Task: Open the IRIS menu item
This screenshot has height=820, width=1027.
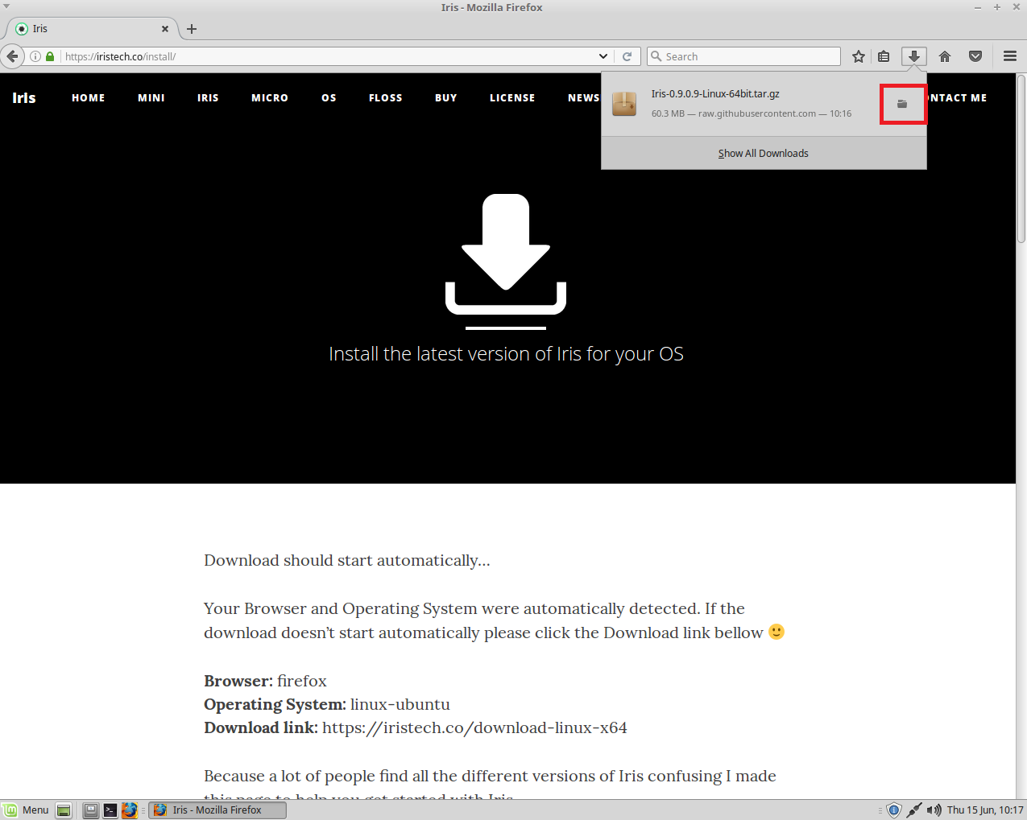Action: pyautogui.click(x=208, y=97)
